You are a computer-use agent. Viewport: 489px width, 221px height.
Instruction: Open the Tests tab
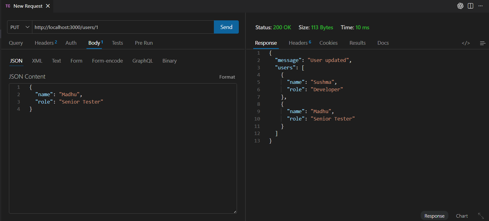(118, 43)
